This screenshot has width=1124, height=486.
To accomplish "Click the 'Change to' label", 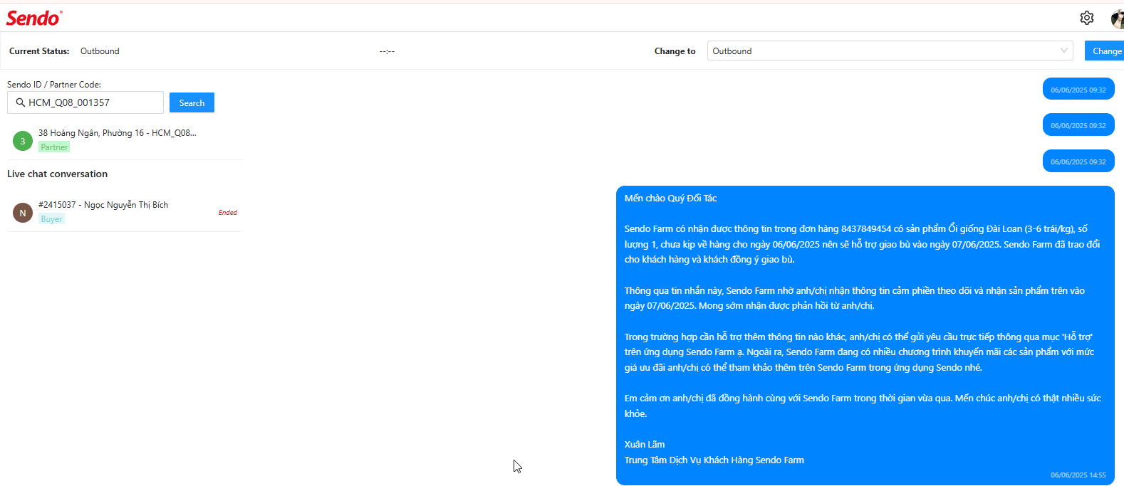I will coord(675,51).
